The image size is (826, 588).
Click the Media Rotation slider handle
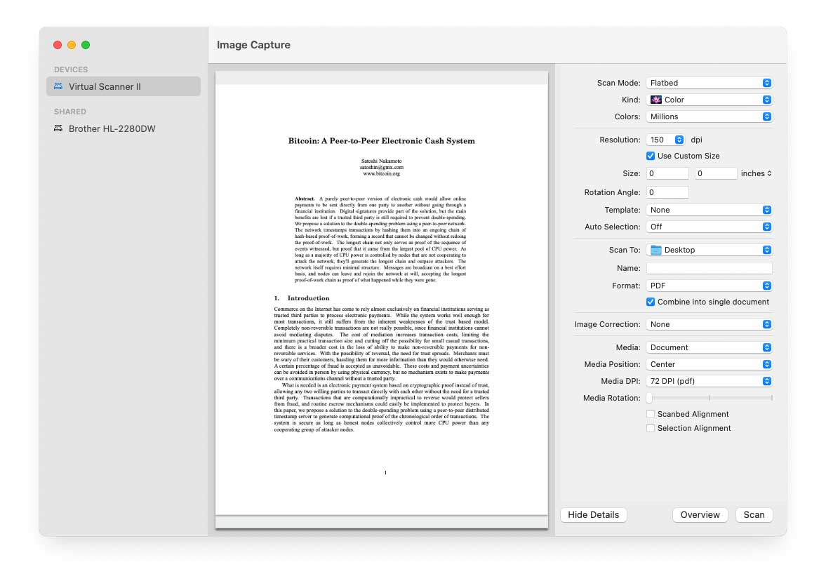coord(650,398)
